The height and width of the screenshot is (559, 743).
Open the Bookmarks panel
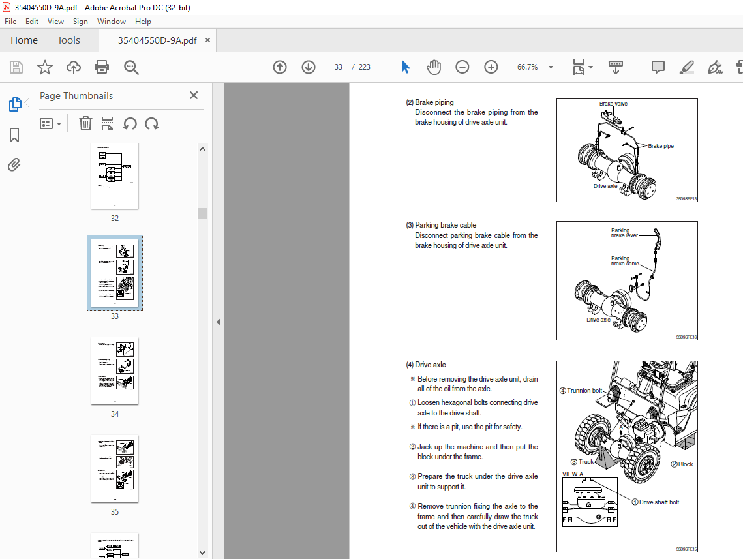tap(14, 135)
